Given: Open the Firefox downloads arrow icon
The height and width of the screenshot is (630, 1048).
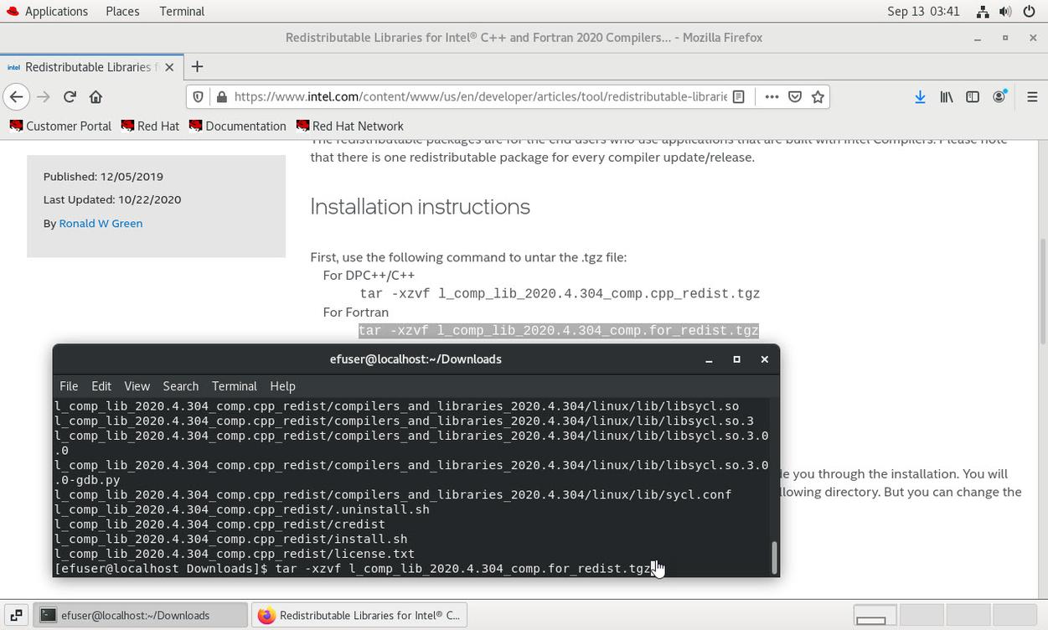Looking at the screenshot, I should [920, 96].
